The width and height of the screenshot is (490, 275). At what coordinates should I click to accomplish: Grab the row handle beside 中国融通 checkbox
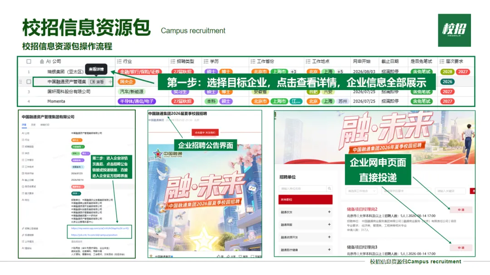20,82
